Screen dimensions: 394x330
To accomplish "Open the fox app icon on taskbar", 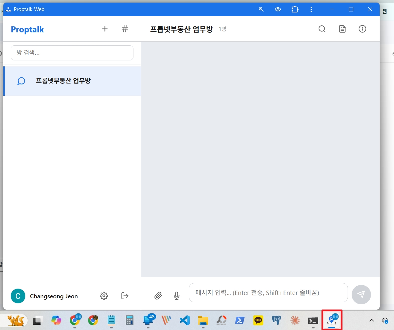I will [x=16, y=320].
